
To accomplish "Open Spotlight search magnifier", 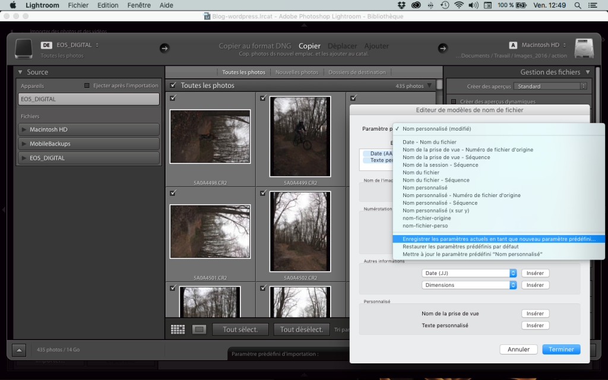I will coord(578,5).
